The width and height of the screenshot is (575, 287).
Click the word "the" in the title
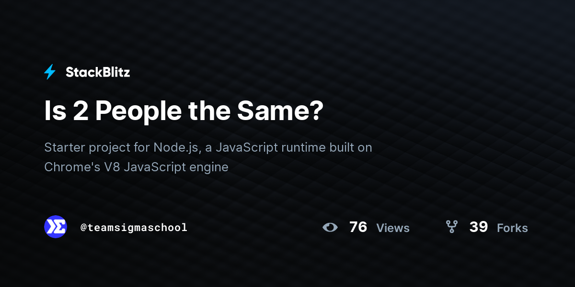209,111
